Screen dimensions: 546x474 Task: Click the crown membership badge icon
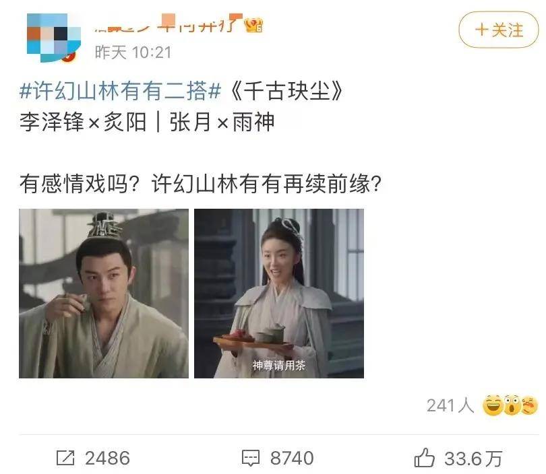(x=254, y=26)
